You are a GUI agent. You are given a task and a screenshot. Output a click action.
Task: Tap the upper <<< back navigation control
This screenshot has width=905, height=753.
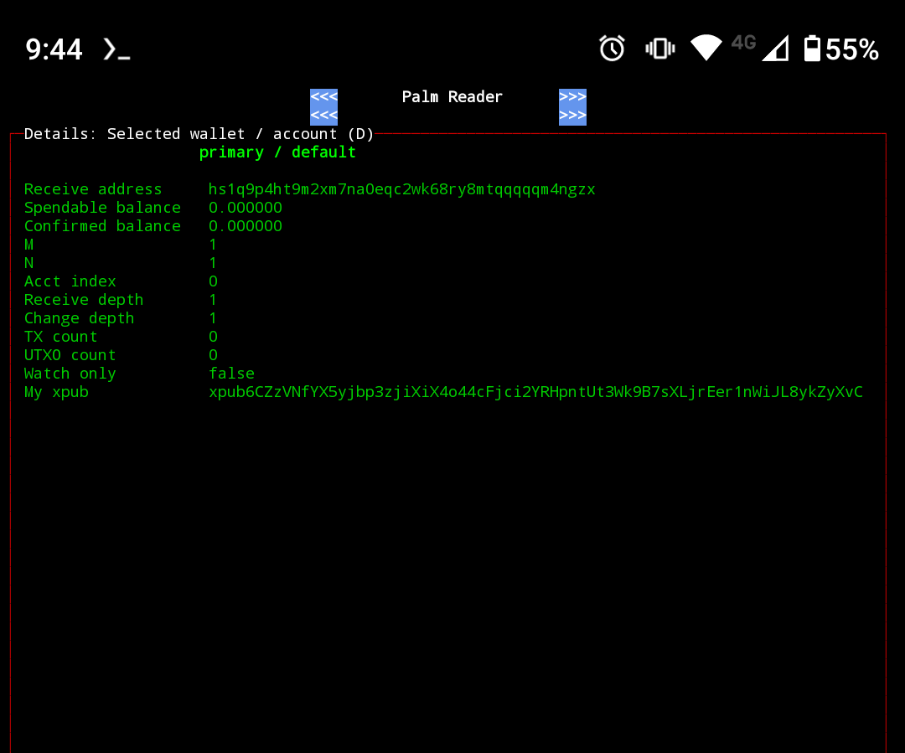pyautogui.click(x=323, y=95)
